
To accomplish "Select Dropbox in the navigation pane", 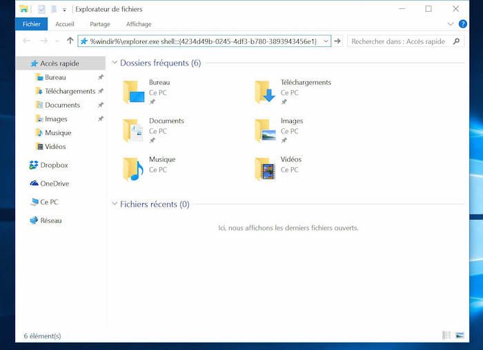I will pyautogui.click(x=54, y=165).
